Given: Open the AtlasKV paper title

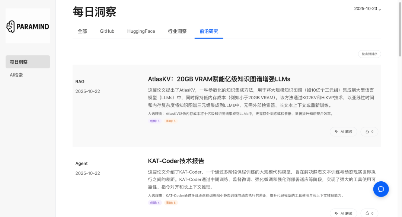Looking at the screenshot, I should [x=219, y=79].
